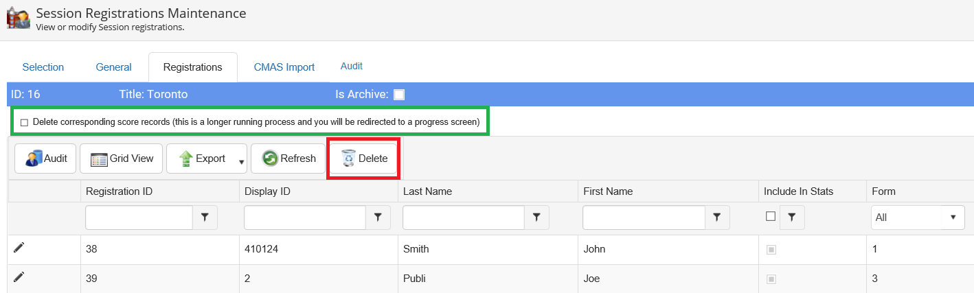974x293 pixels.
Task: Click the First Name filter funnel icon
Action: (717, 217)
